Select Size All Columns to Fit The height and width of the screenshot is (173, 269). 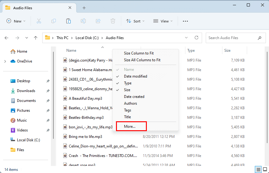(142, 60)
